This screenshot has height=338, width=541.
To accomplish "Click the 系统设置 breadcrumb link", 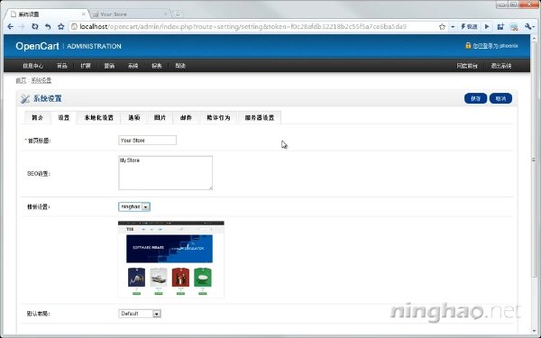I will pyautogui.click(x=41, y=80).
